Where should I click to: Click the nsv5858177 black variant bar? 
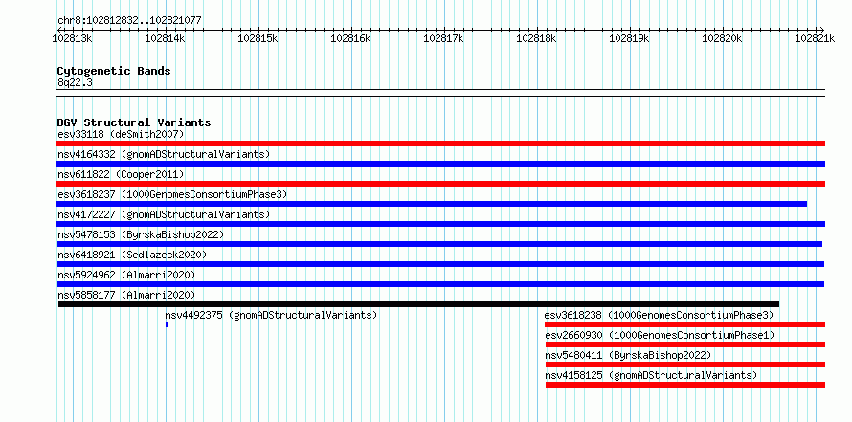pyautogui.click(x=419, y=304)
